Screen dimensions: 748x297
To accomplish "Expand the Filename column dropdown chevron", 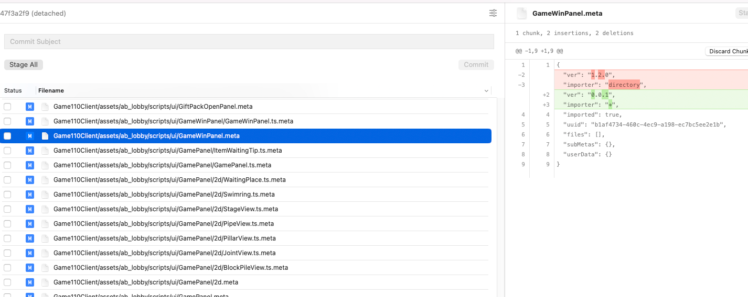I will coord(486,91).
